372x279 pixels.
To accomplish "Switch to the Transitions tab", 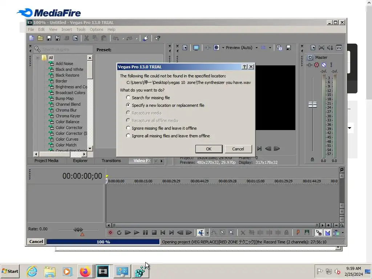I will [111, 161].
